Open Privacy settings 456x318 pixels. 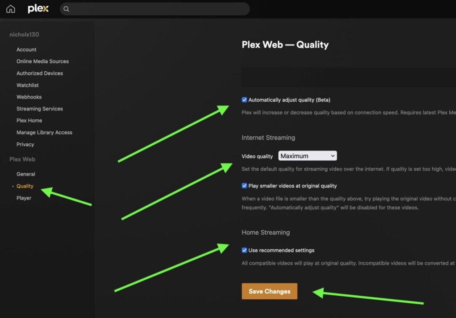coord(25,144)
